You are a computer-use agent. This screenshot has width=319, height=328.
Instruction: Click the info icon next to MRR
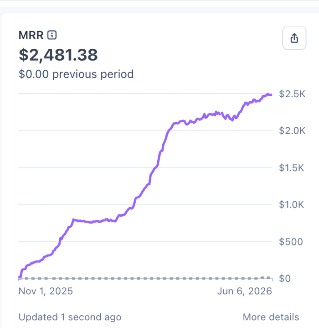tap(52, 35)
